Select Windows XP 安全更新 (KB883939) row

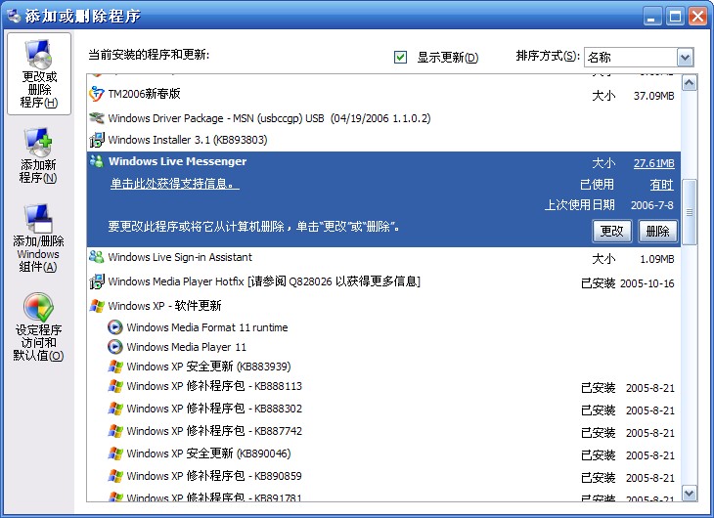pyautogui.click(x=383, y=367)
